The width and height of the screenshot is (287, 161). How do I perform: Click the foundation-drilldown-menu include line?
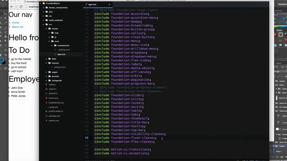pos(126,49)
